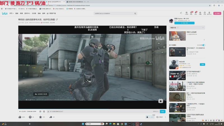The width and height of the screenshot is (224, 126).
Task: Open the 三角洲第一把 knife video thumbnail
Action: (177, 75)
